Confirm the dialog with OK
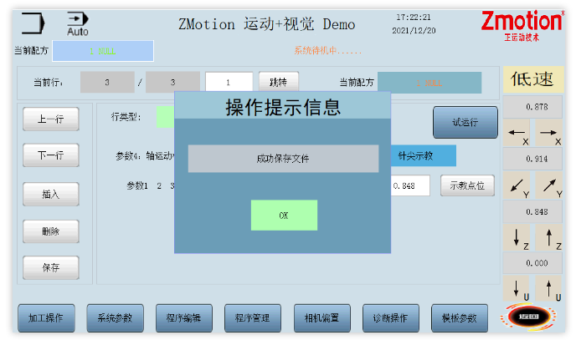Screen dimensions: 576x340 [284, 215]
